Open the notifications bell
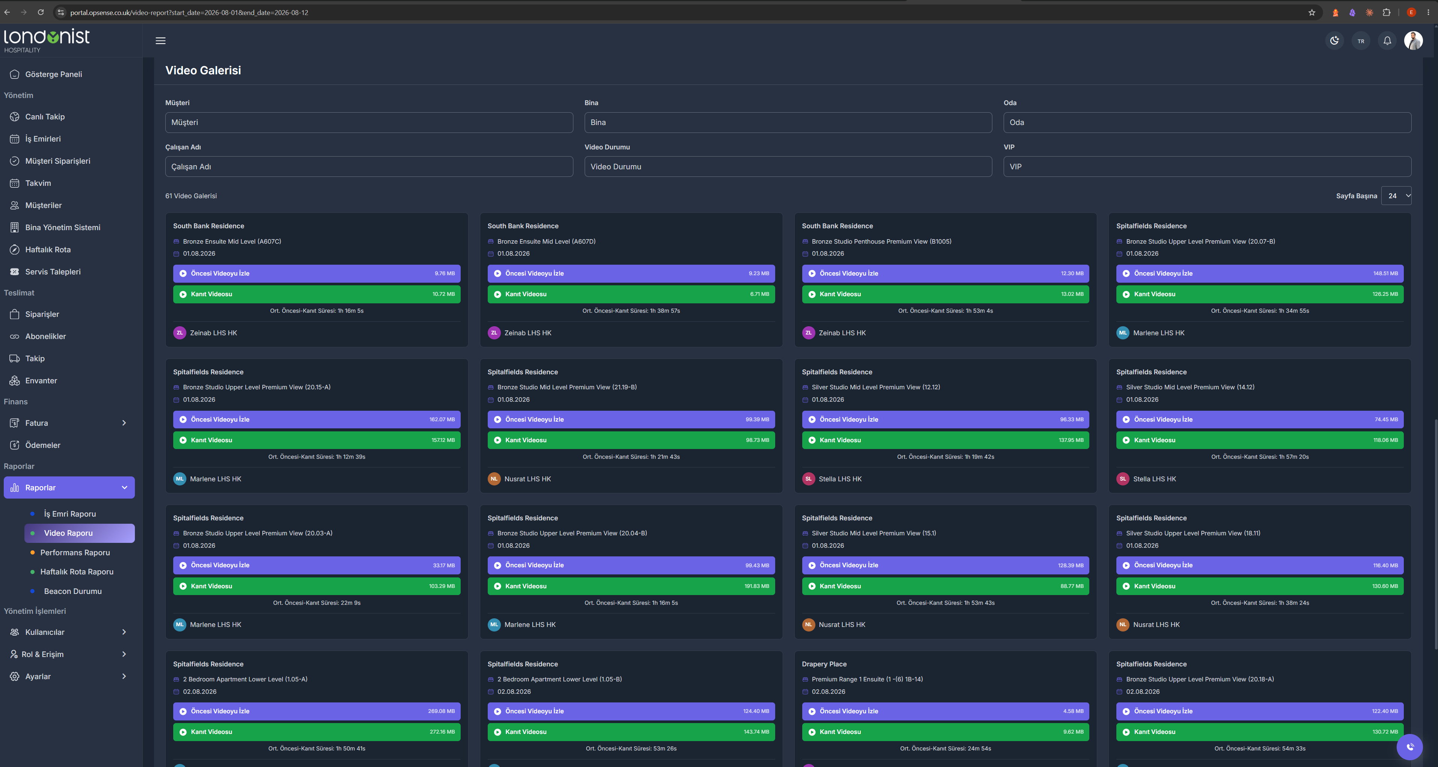Viewport: 1438px width, 767px height. [1387, 41]
